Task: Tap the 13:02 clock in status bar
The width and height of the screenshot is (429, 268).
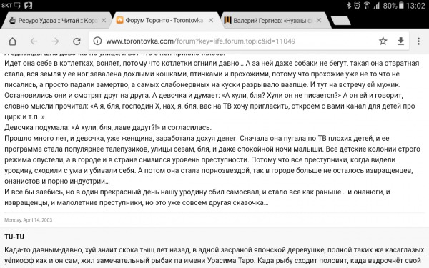Action: pos(415,5)
